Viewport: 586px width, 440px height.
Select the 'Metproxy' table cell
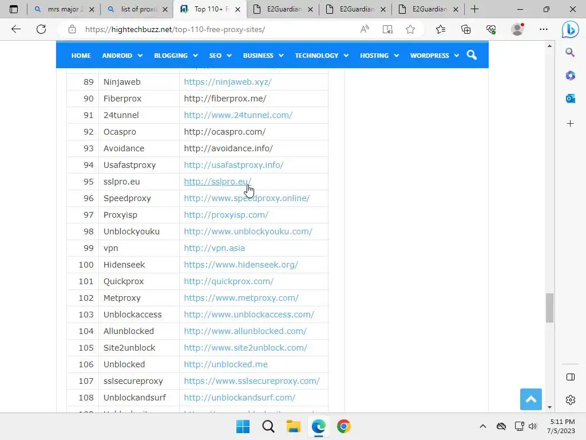point(139,298)
